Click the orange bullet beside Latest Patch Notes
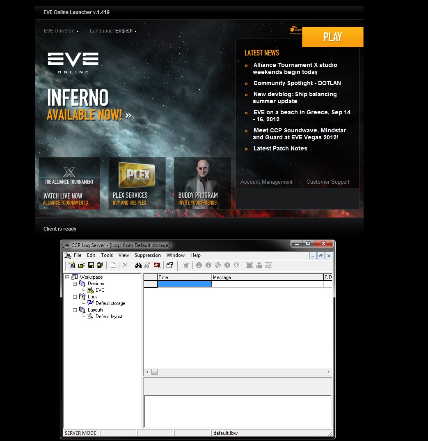 (246, 149)
